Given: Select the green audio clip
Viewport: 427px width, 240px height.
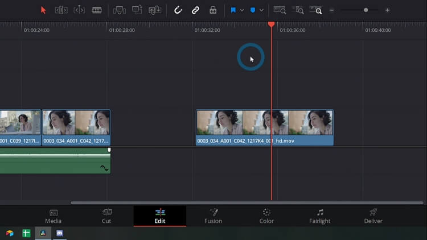Looking at the screenshot, I should (55, 161).
